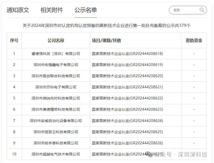Click serial number 10 cell
This screenshot has height=163, width=214.
[14, 154]
